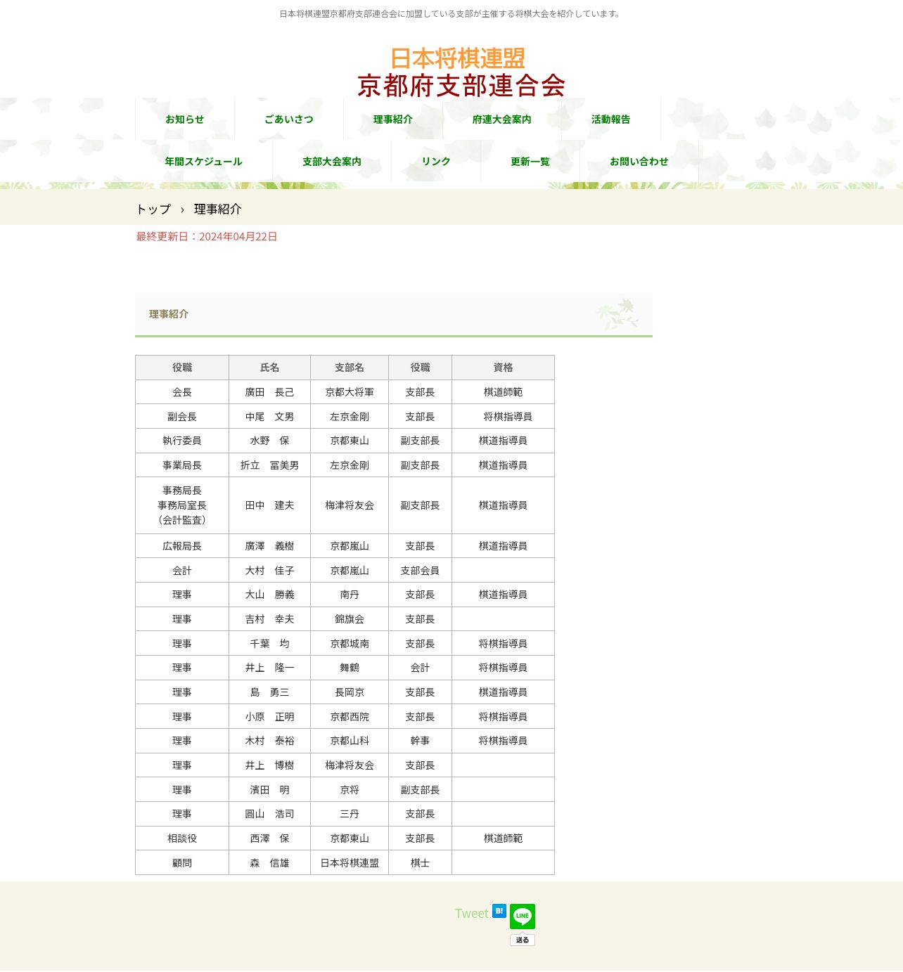Click the name 井上 博樹
The width and height of the screenshot is (903, 972).
(x=269, y=765)
